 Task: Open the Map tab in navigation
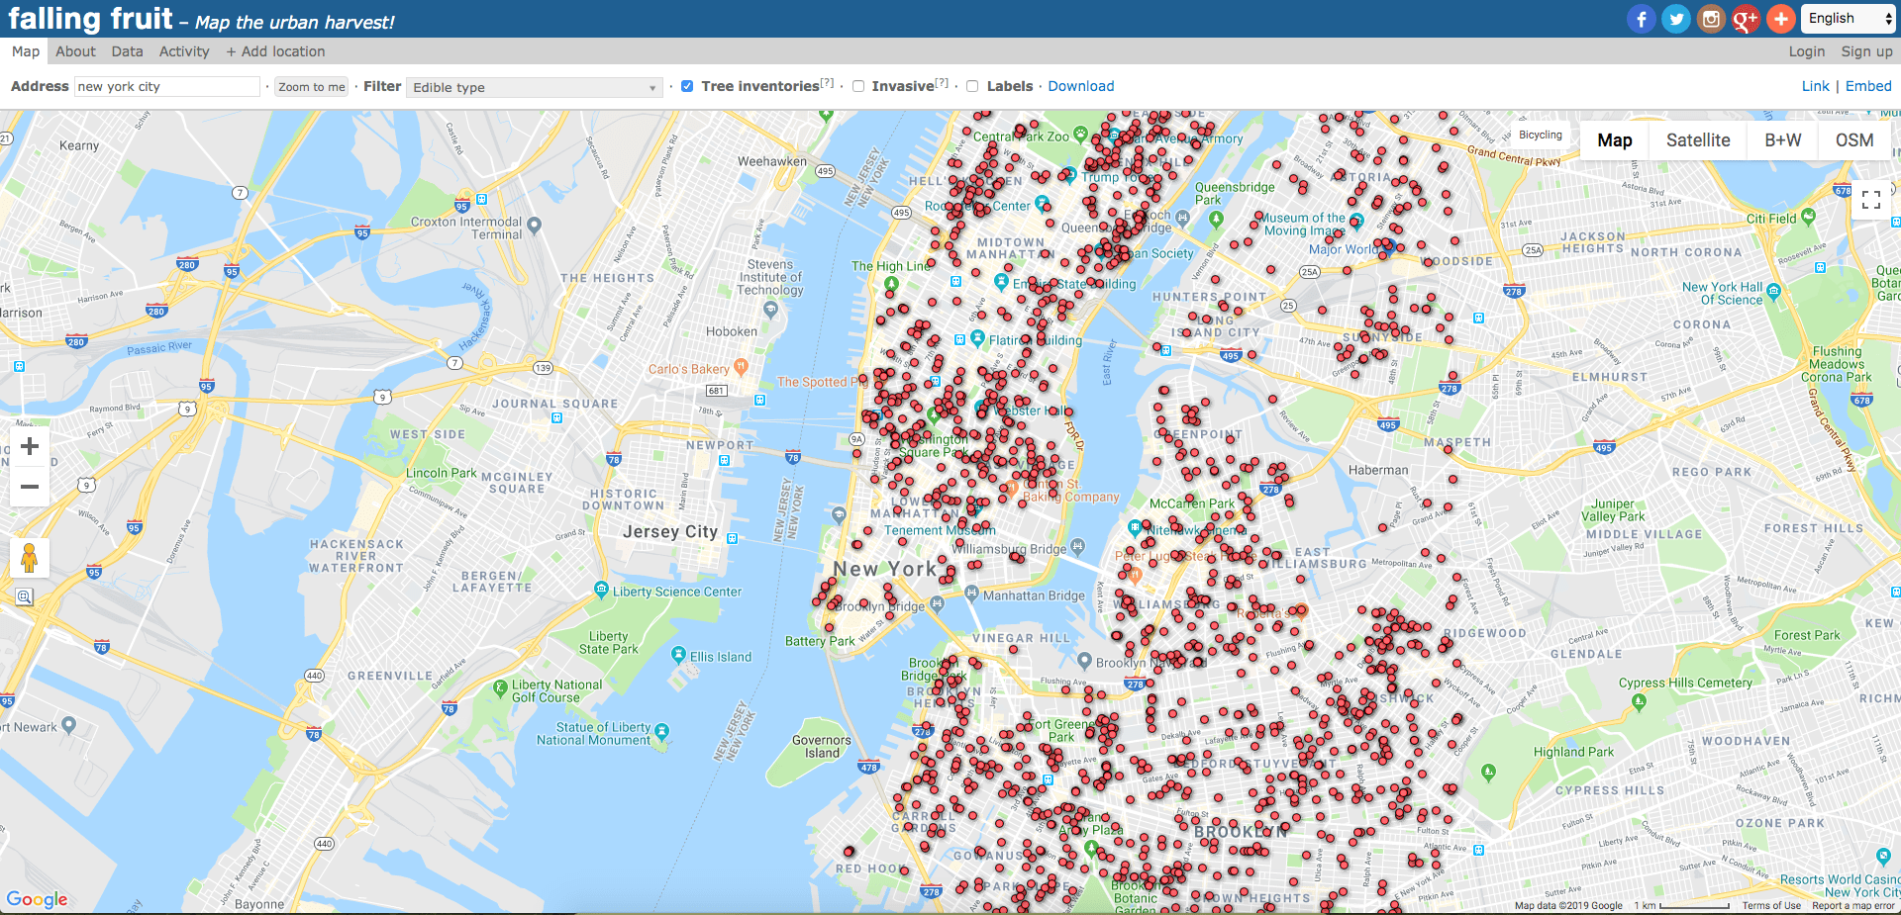(26, 51)
